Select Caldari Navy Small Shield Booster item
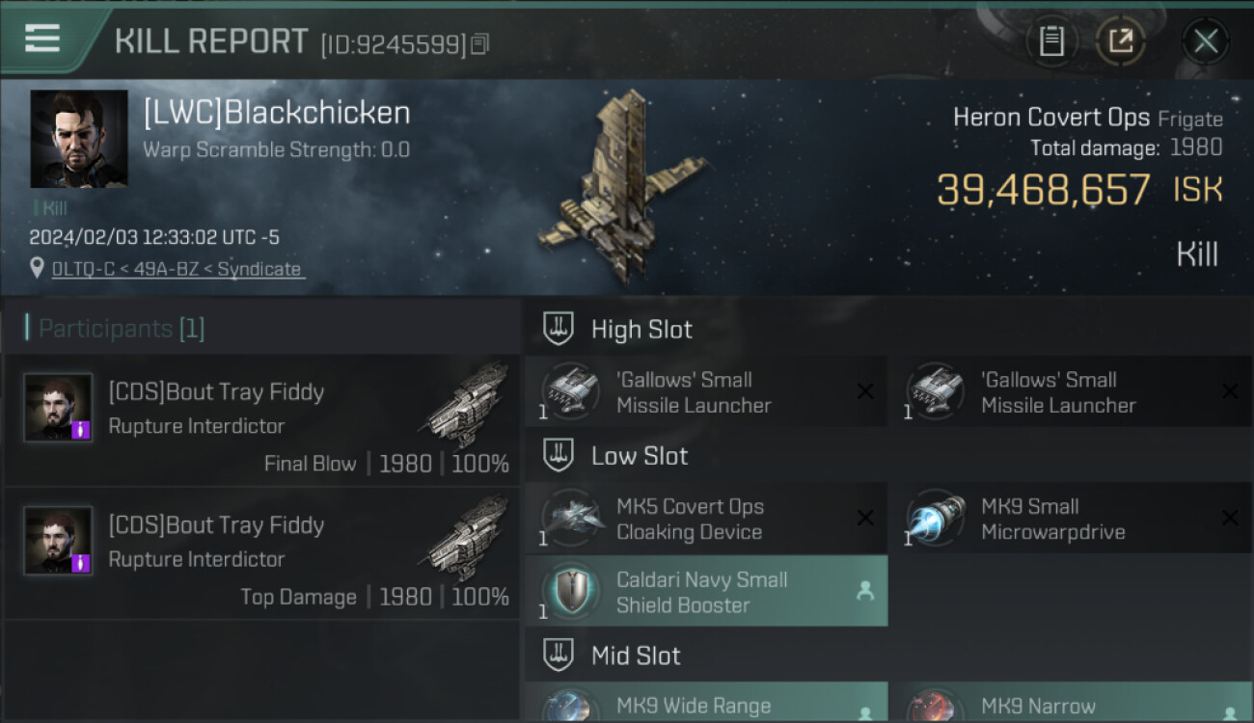 click(x=706, y=592)
